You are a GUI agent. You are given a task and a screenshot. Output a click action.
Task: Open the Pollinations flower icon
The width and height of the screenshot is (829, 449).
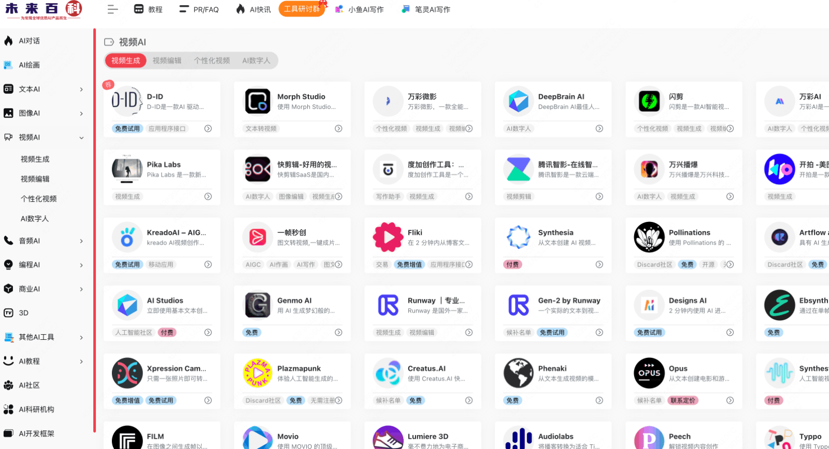click(x=649, y=237)
